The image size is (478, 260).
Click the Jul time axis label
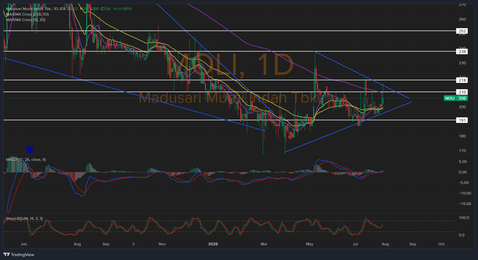(355, 244)
